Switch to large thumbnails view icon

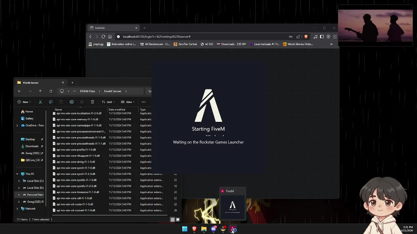click(178, 220)
